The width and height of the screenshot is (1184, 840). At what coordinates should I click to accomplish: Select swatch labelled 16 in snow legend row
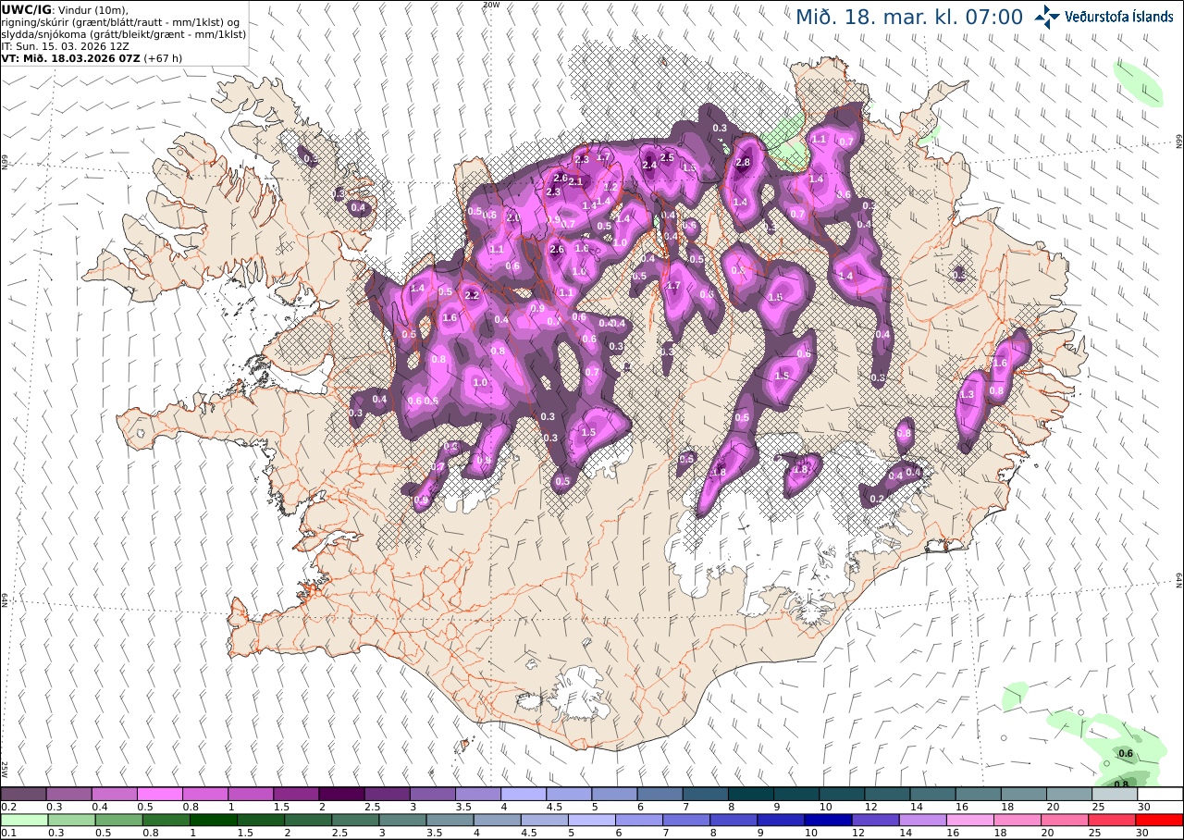coord(979,794)
